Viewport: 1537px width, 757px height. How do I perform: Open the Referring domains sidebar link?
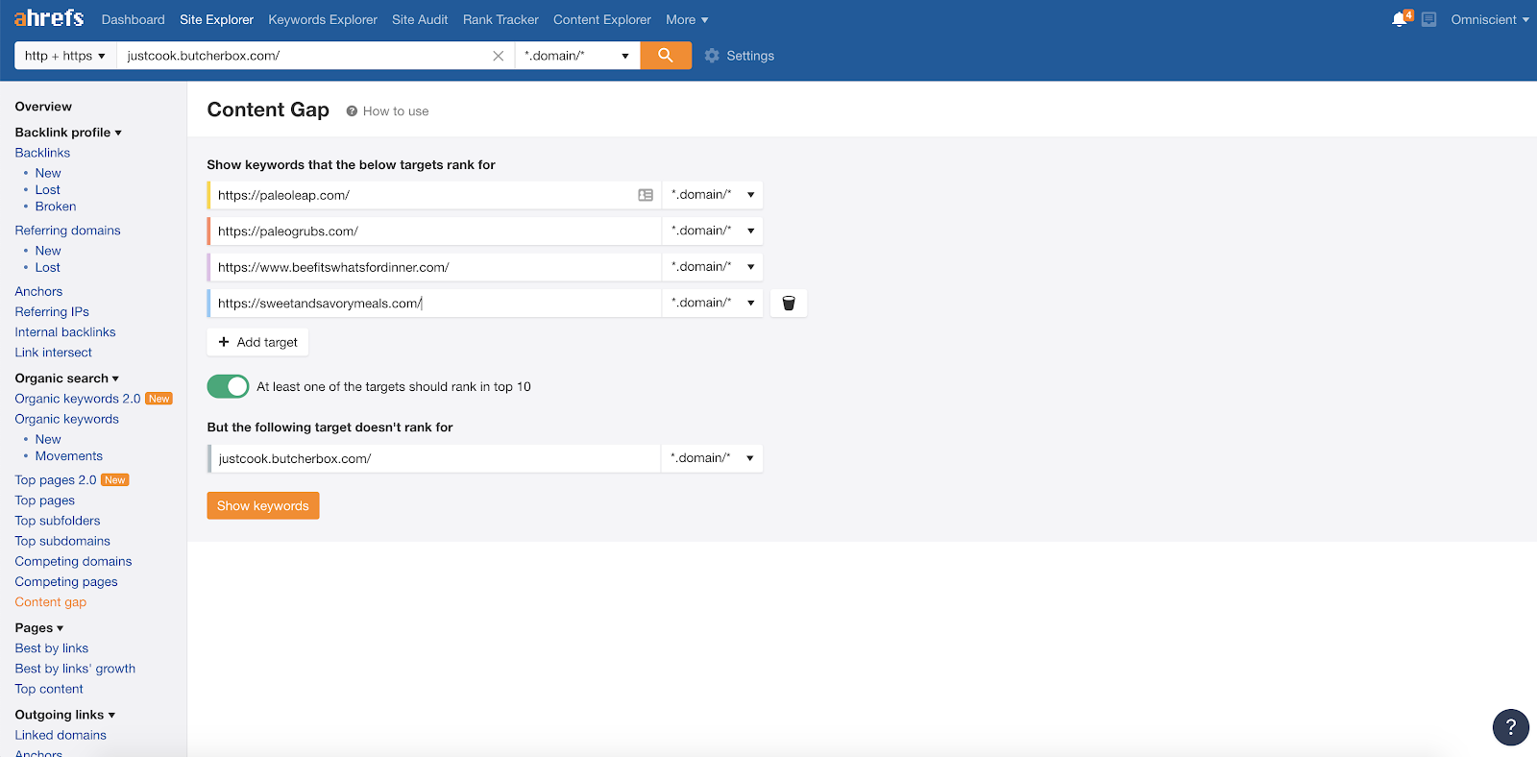tap(68, 231)
